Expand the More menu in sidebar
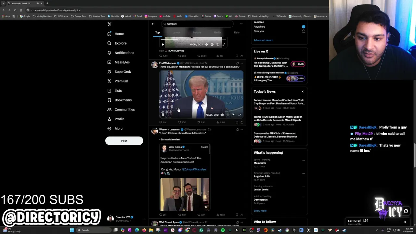 point(115,128)
